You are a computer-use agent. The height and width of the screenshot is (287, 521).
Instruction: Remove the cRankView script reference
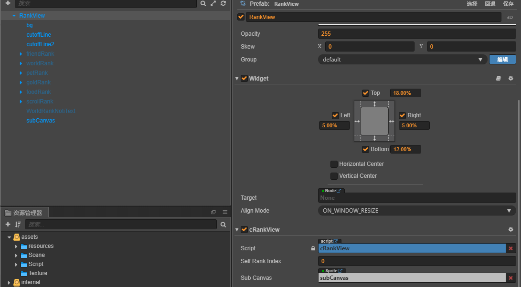pos(510,248)
